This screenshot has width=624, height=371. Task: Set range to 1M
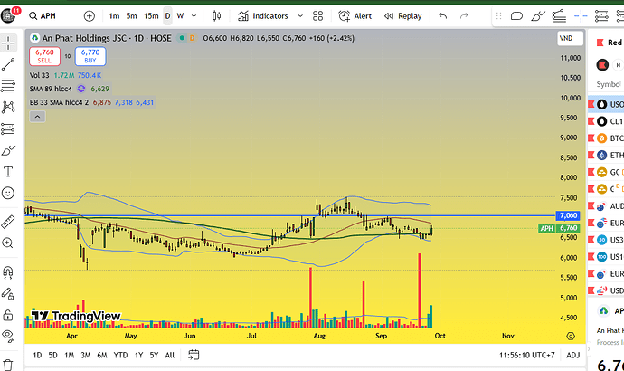(70, 355)
